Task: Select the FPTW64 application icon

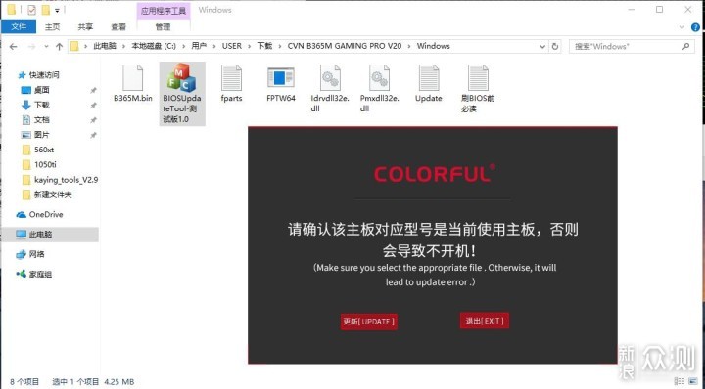Action: click(281, 77)
